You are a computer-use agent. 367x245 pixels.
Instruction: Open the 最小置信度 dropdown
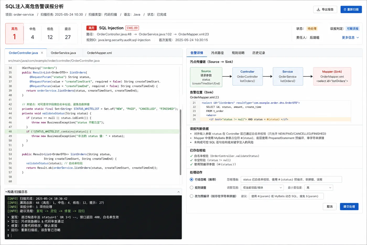tap(319, 188)
